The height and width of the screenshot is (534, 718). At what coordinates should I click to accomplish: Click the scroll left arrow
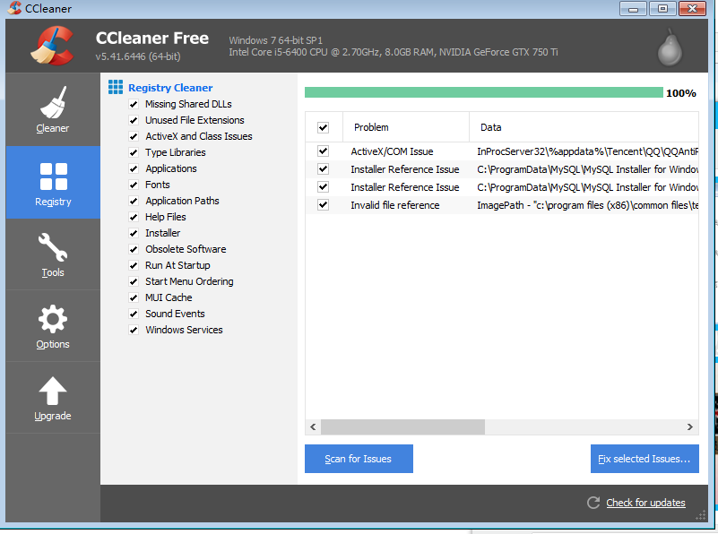313,426
